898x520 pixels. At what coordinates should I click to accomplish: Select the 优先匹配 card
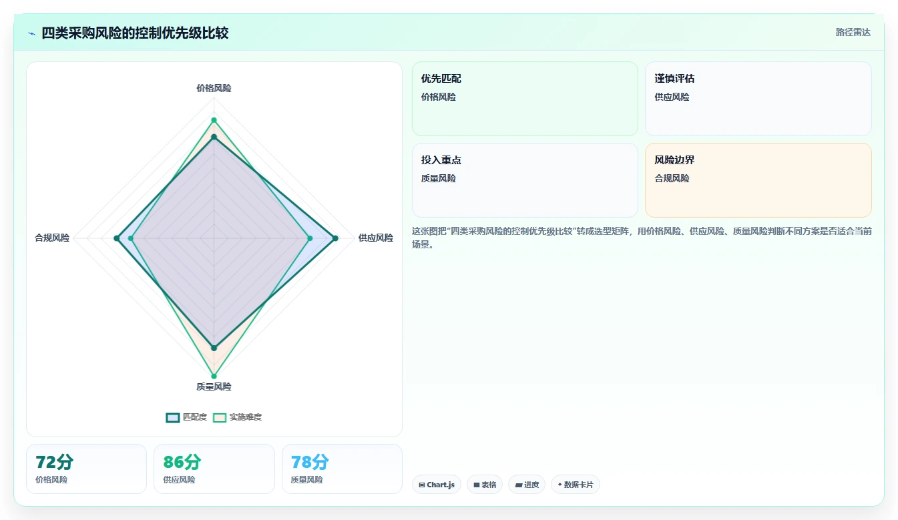pos(525,99)
